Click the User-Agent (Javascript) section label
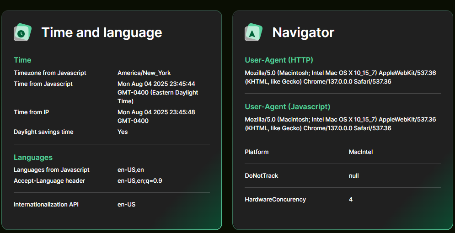This screenshot has height=233, width=455. (287, 106)
